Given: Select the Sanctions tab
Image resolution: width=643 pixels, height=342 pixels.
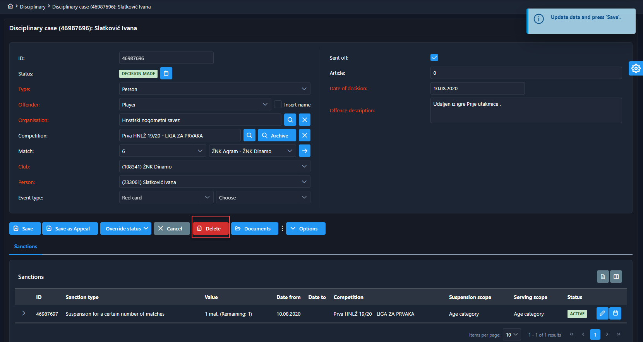Looking at the screenshot, I should (26, 246).
